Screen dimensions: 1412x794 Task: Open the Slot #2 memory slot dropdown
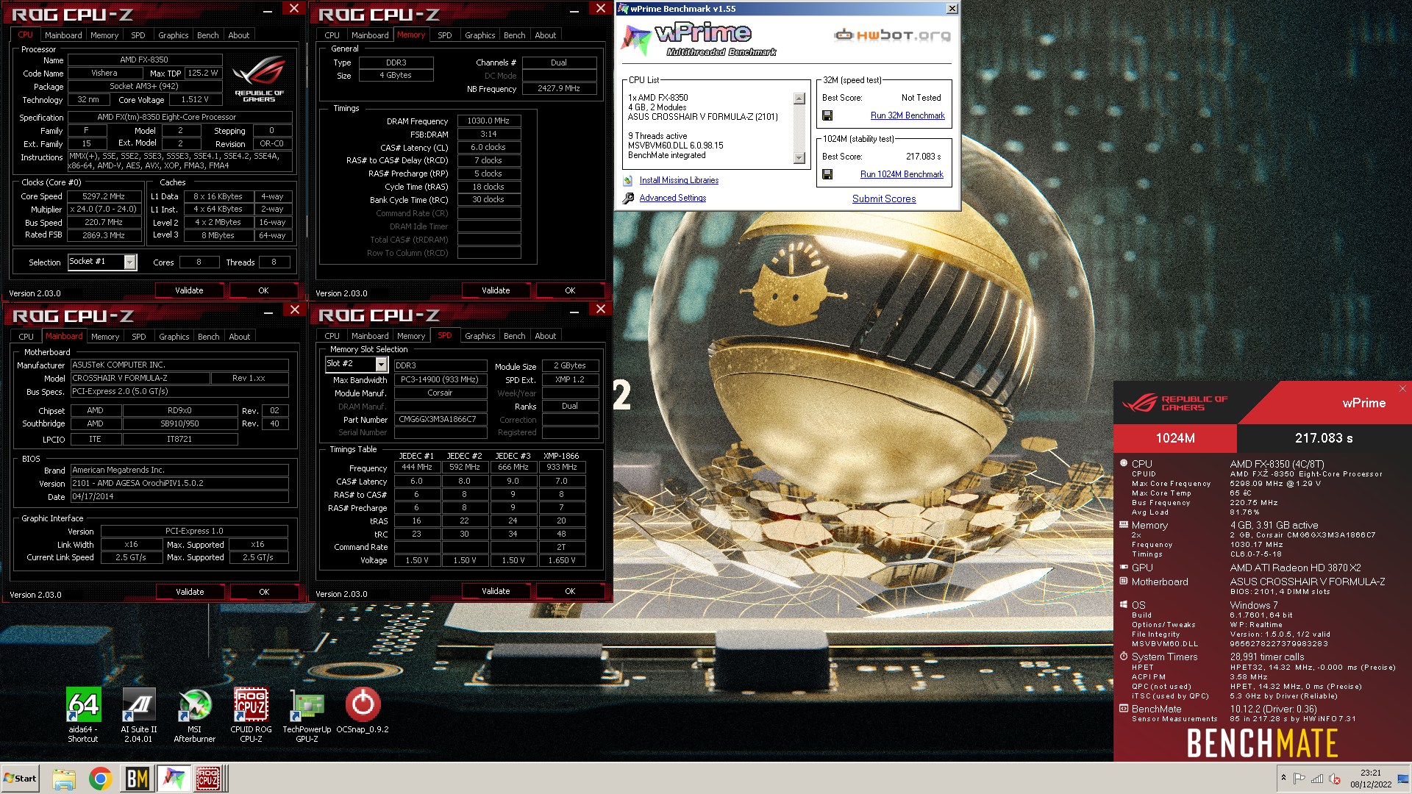click(381, 364)
